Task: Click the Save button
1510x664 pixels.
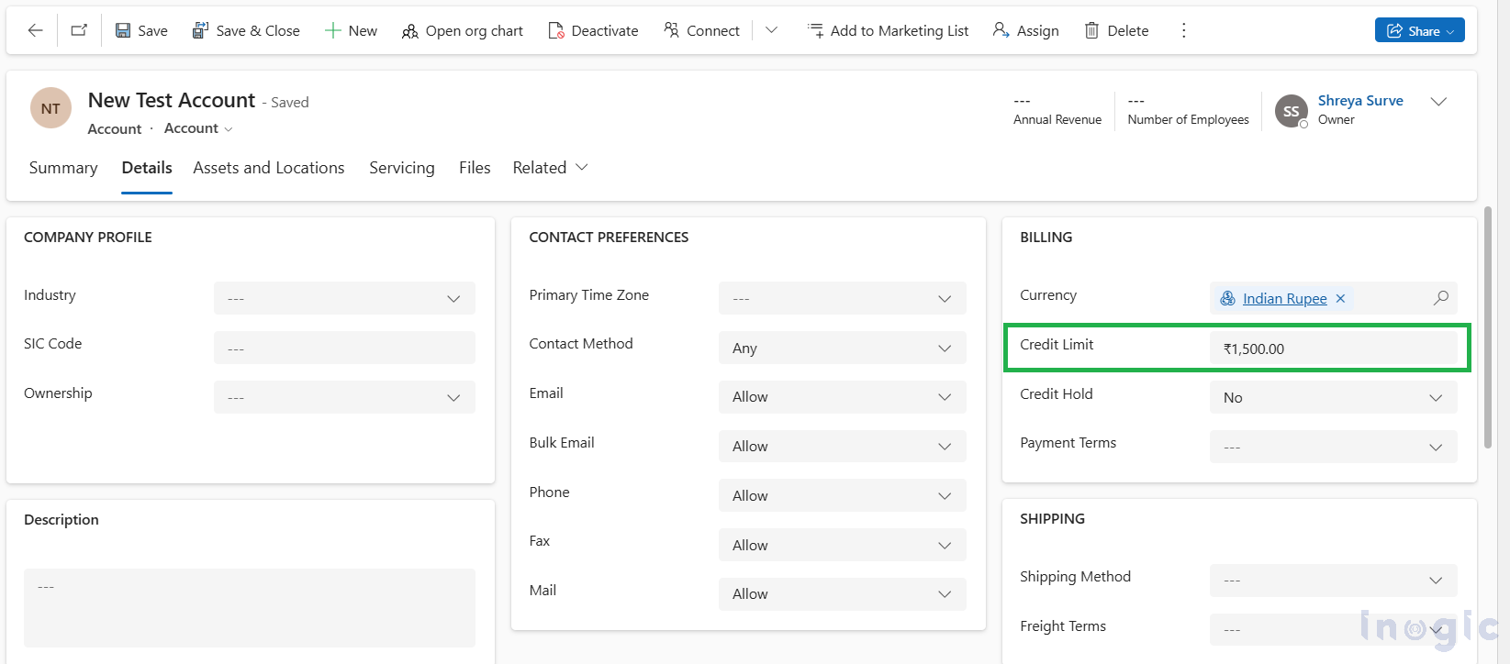Action: pos(141,30)
